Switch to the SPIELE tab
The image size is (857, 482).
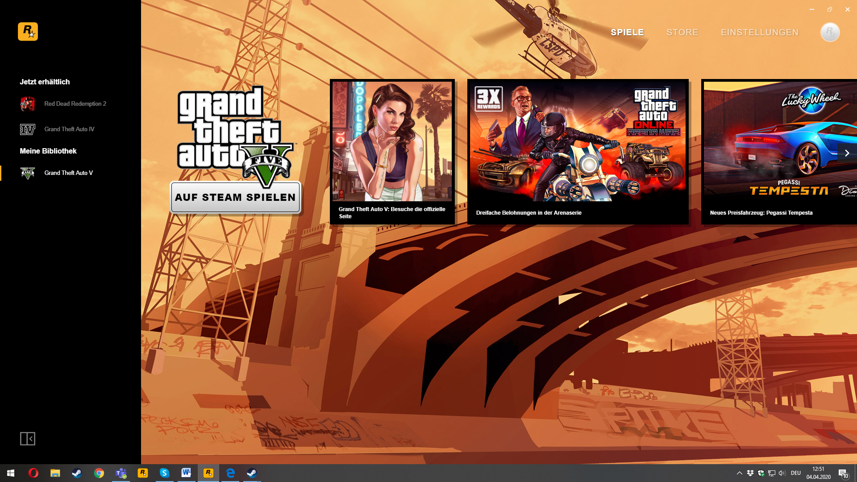coord(627,32)
